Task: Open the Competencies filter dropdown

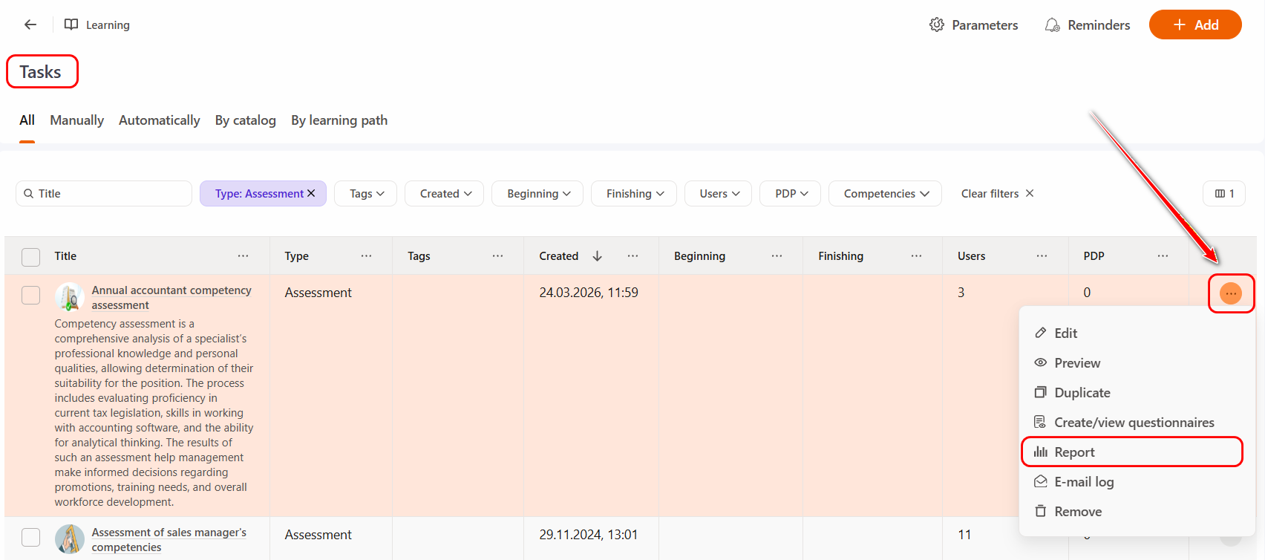Action: coord(885,194)
